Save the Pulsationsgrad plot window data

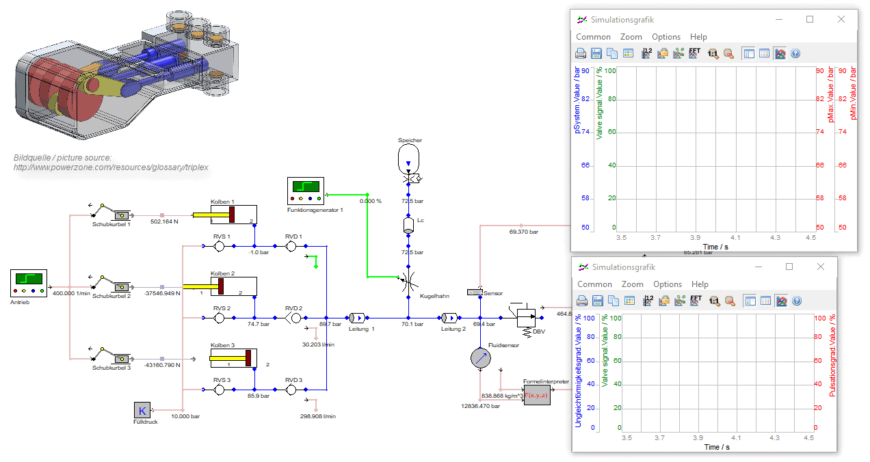[x=598, y=301]
